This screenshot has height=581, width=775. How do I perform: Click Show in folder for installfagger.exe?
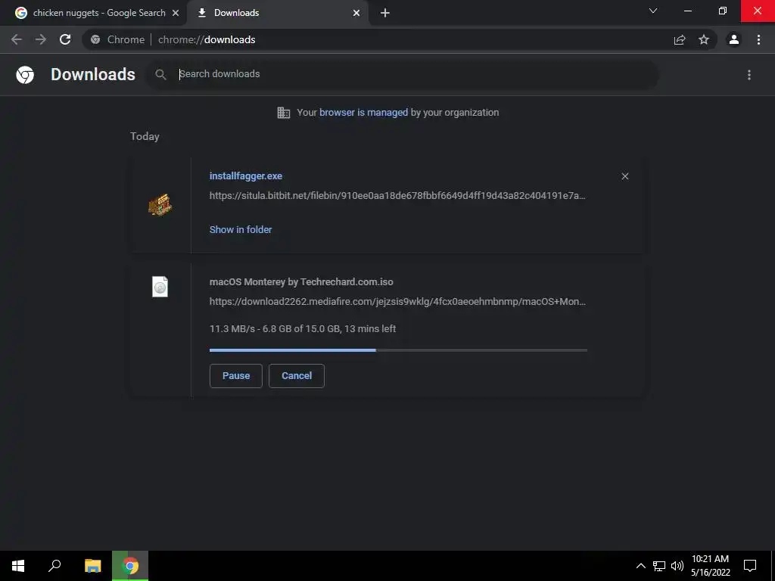241,230
